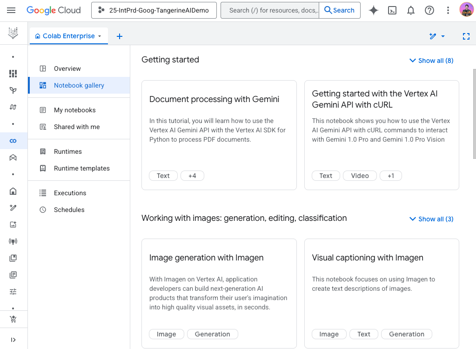The image size is (476, 349).
Task: Click the Colab Enterprise tab label
Action: pos(68,36)
